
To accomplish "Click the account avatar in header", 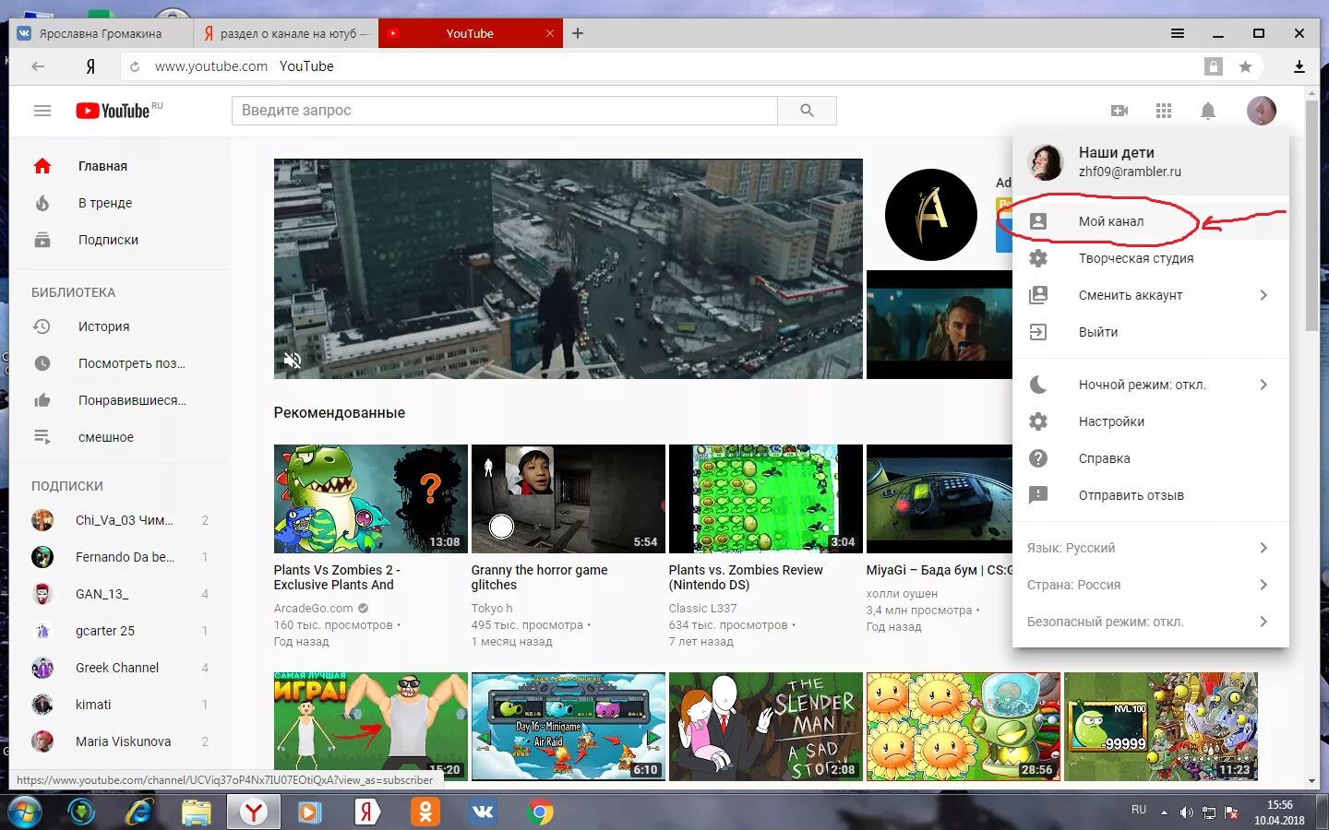I will pyautogui.click(x=1262, y=111).
